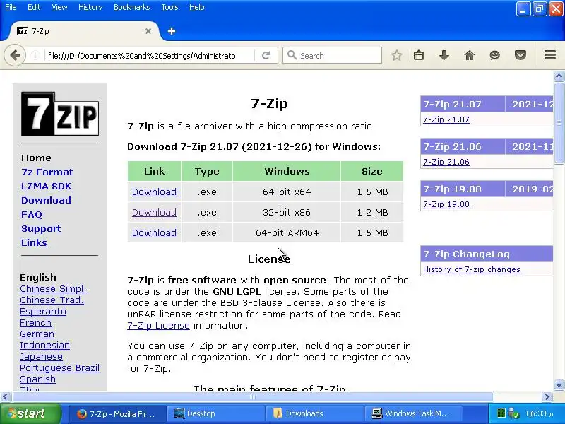Image resolution: width=565 pixels, height=424 pixels.
Task: Open the 7-Zip 21.07 news link
Action: pos(446,119)
